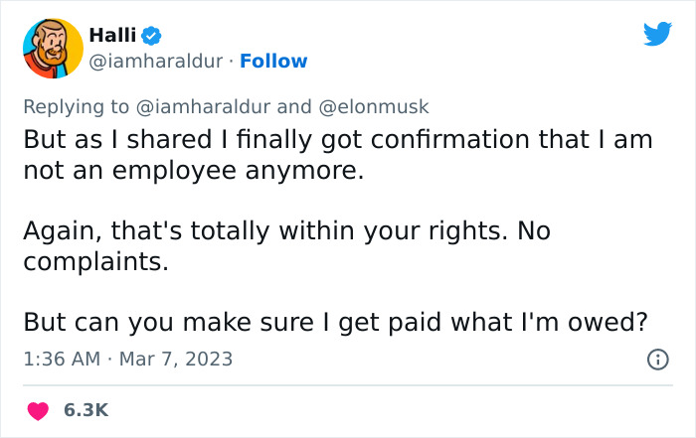The width and height of the screenshot is (696, 438).
Task: Click the word "complaints." in the tweet
Action: 94,262
